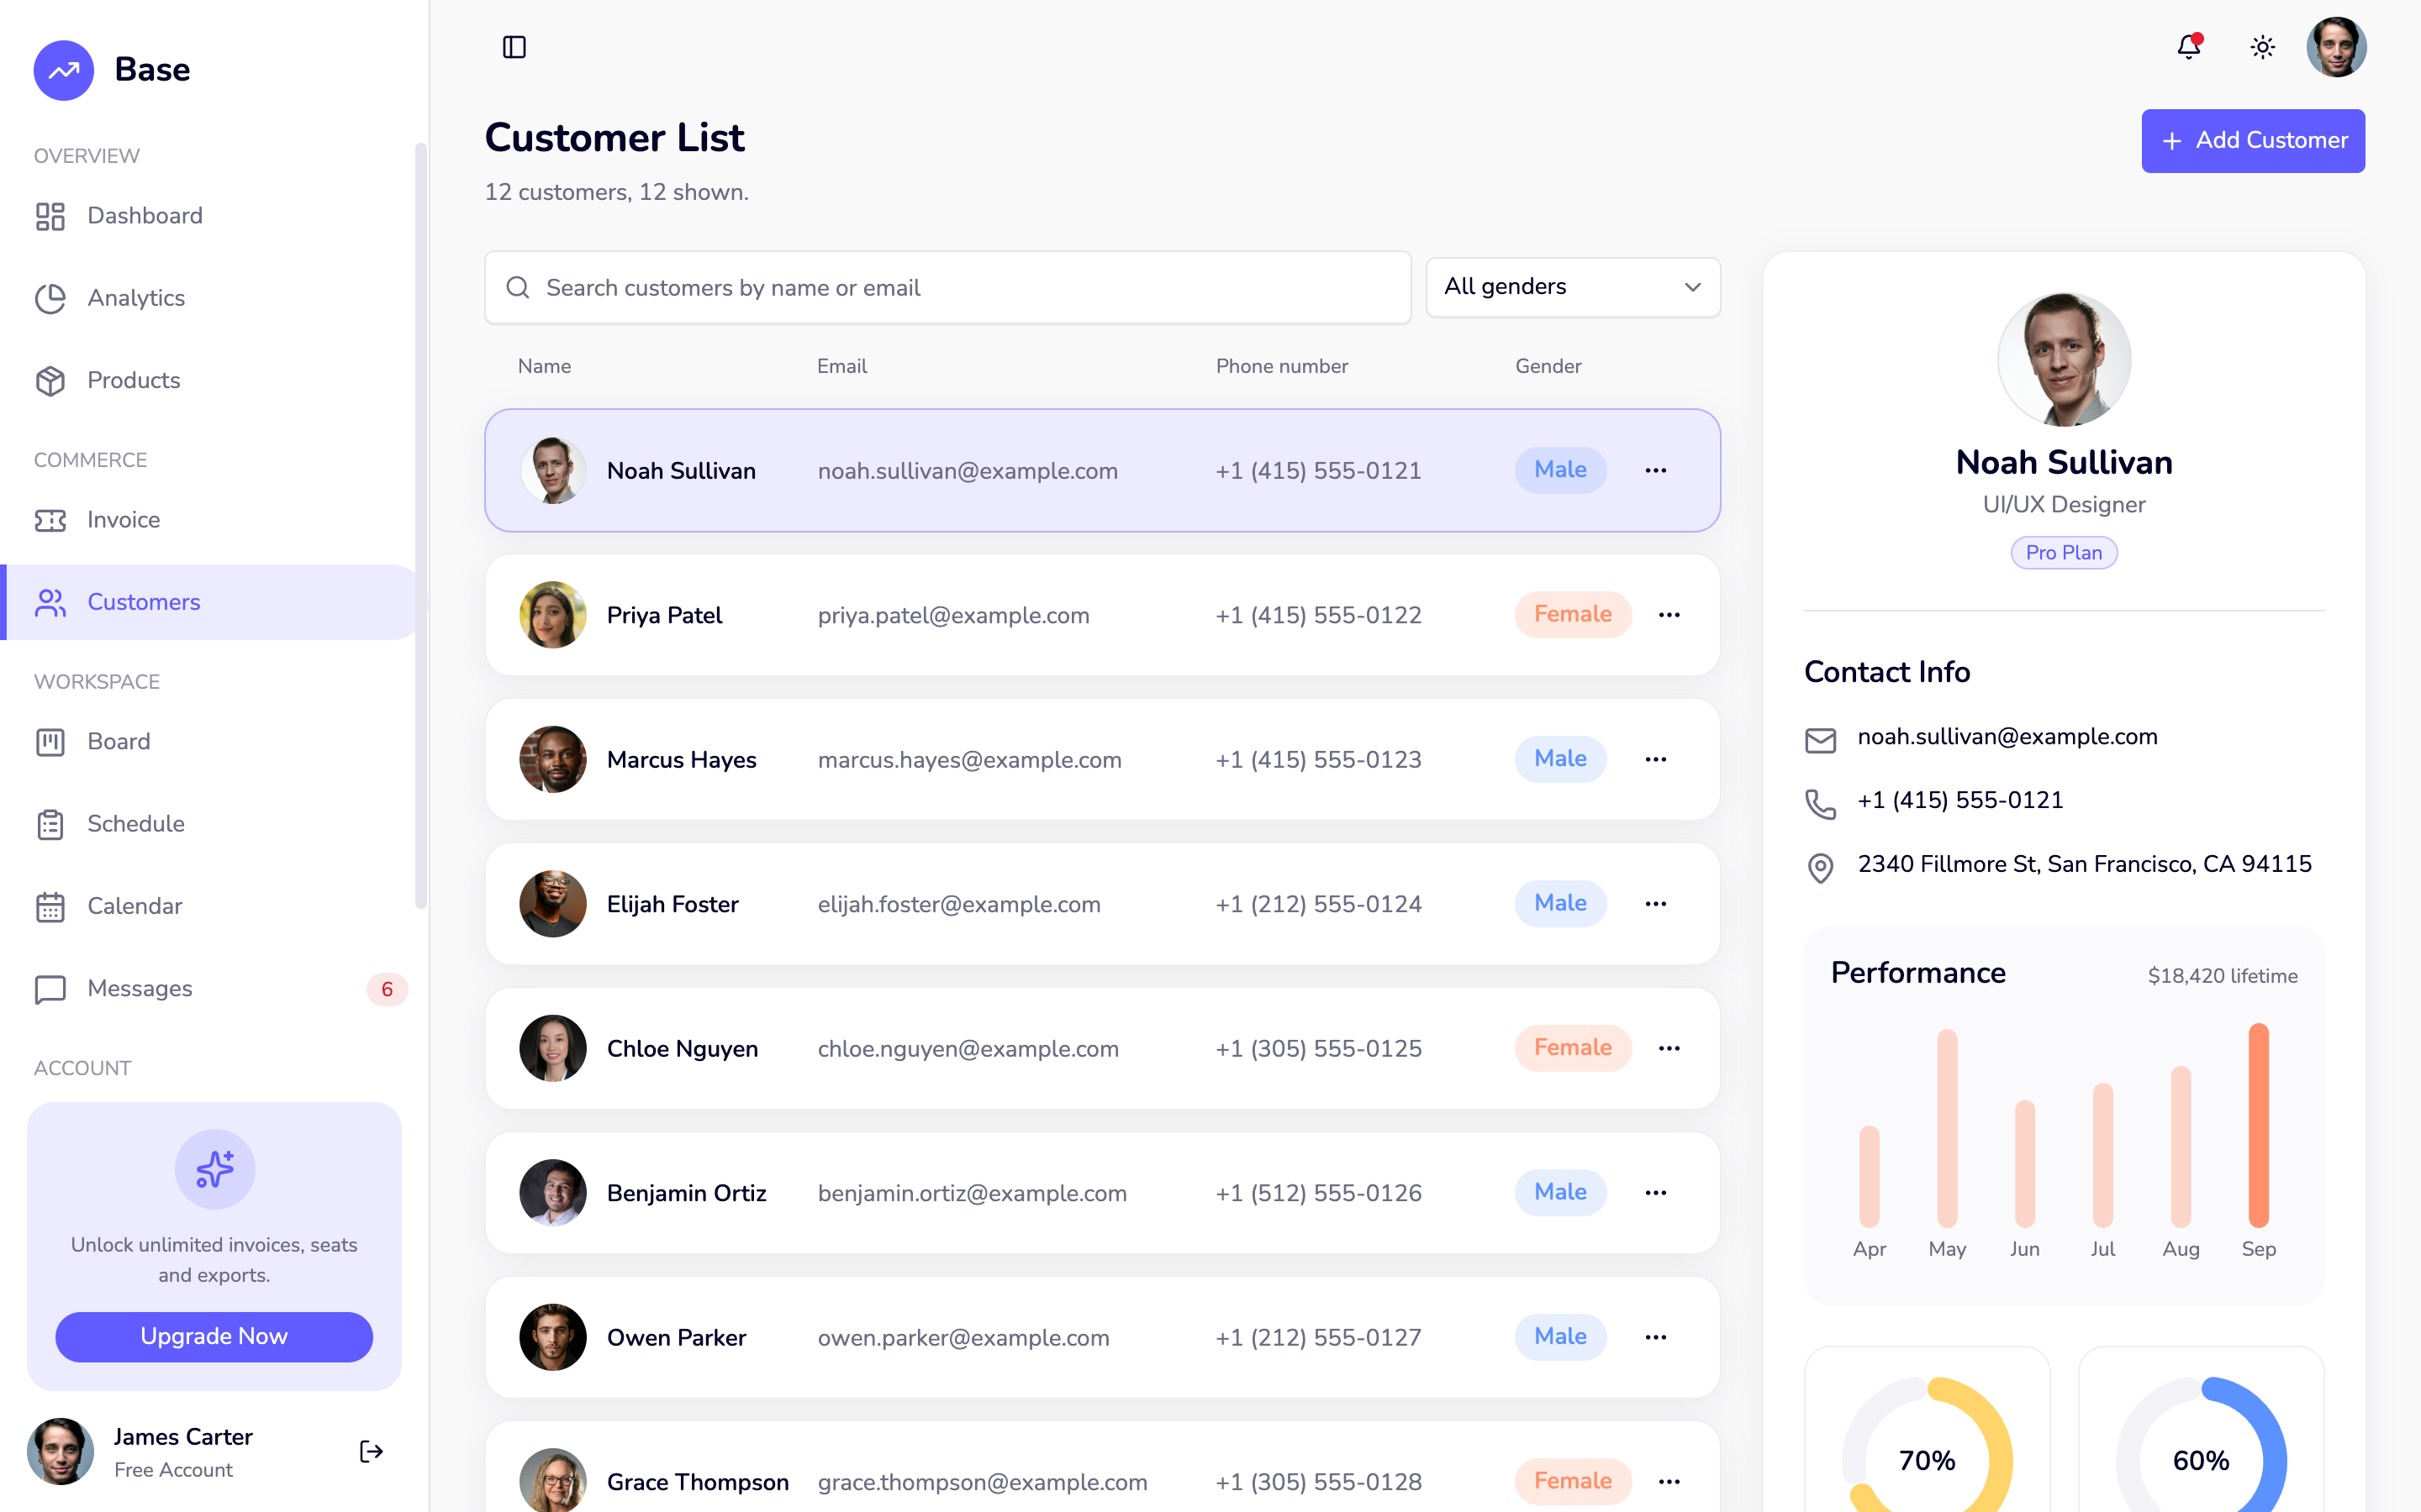Focus the customer search field
The image size is (2421, 1512).
(947, 288)
